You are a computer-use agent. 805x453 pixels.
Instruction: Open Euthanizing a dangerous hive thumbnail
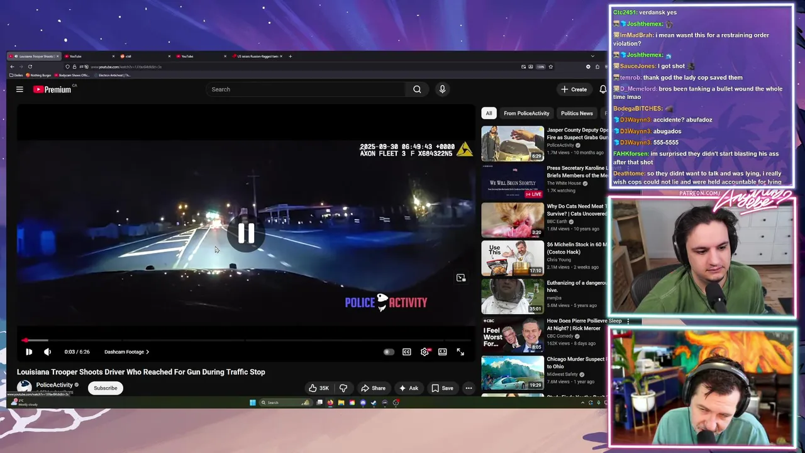(x=513, y=296)
